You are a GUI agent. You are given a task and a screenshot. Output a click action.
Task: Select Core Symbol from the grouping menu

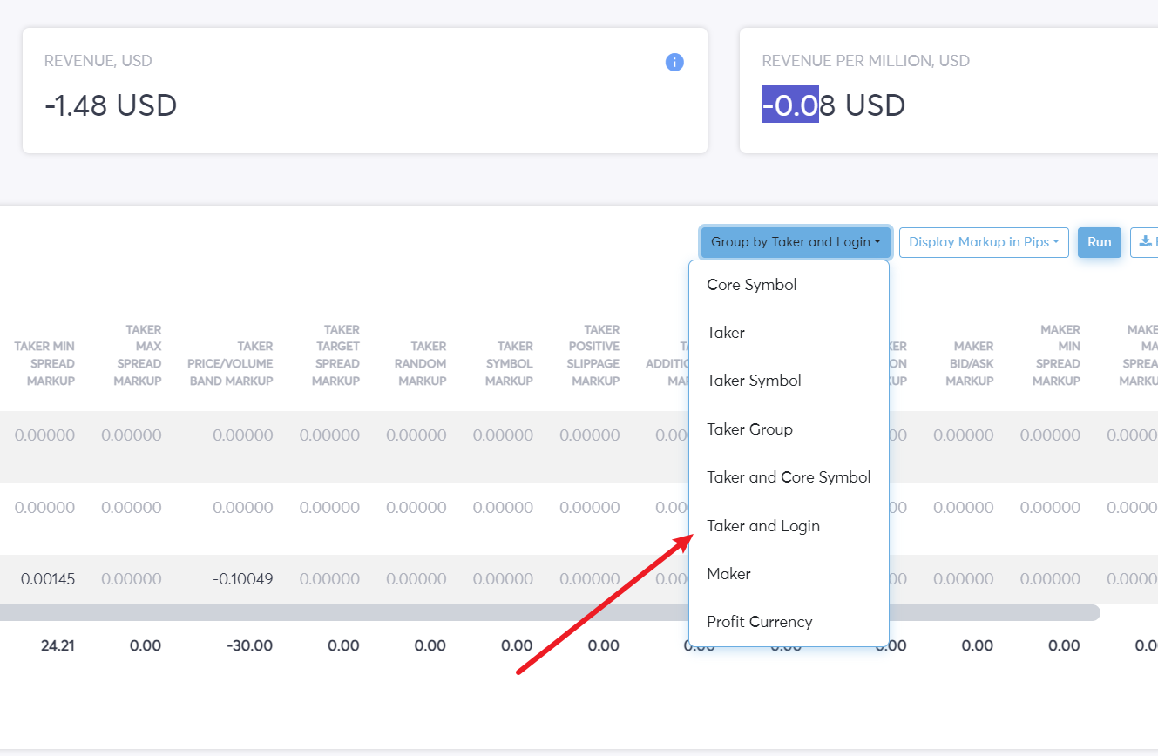[751, 285]
